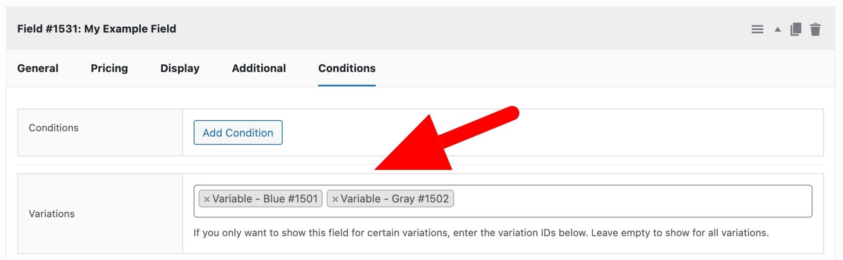The width and height of the screenshot is (843, 260).
Task: Click the hamburger drag-handle icon
Action: coord(757,29)
